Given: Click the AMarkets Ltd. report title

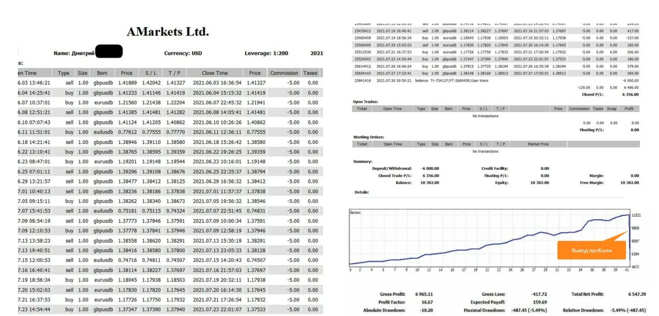Looking at the screenshot, I should (x=168, y=32).
